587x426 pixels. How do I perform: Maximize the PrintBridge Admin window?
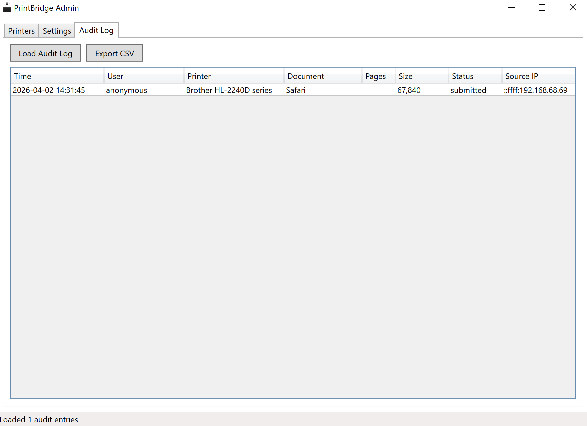pyautogui.click(x=542, y=7)
